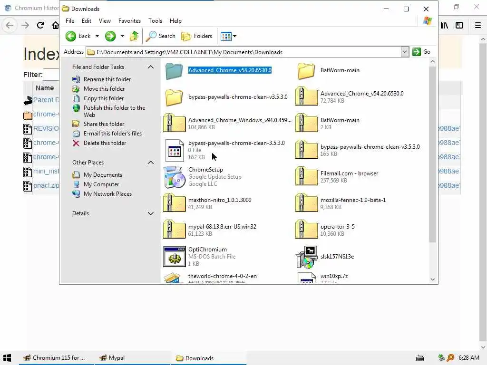The height and width of the screenshot is (365, 487).
Task: Open on-screen keyboard tray icon
Action: [x=419, y=358]
